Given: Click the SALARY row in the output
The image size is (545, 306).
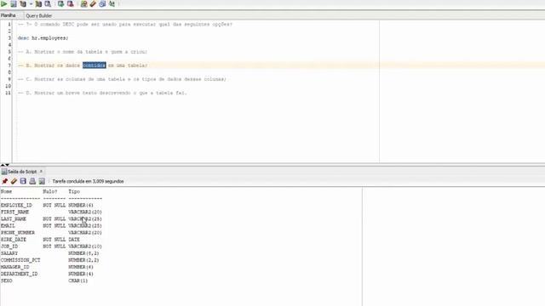Looking at the screenshot, I should pyautogui.click(x=49, y=253).
